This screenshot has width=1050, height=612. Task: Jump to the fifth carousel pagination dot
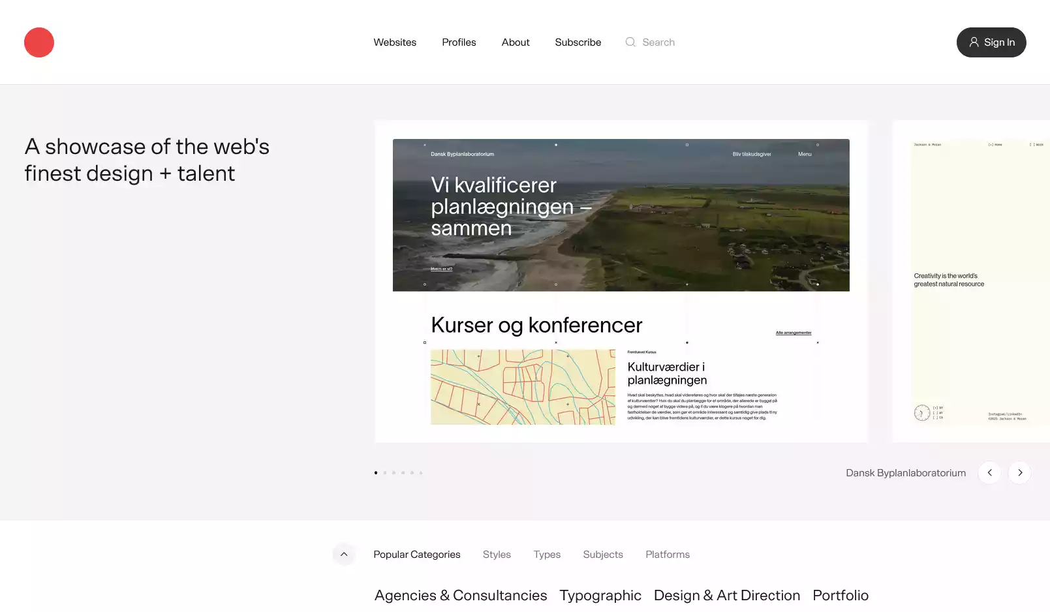coord(412,473)
